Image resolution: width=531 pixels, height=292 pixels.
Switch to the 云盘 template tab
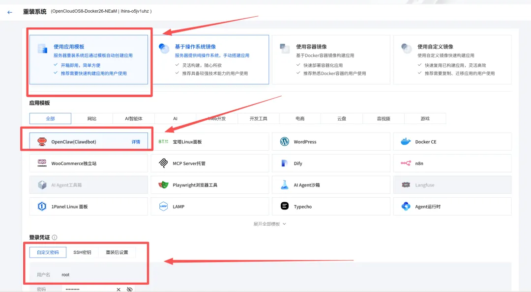[342, 119]
